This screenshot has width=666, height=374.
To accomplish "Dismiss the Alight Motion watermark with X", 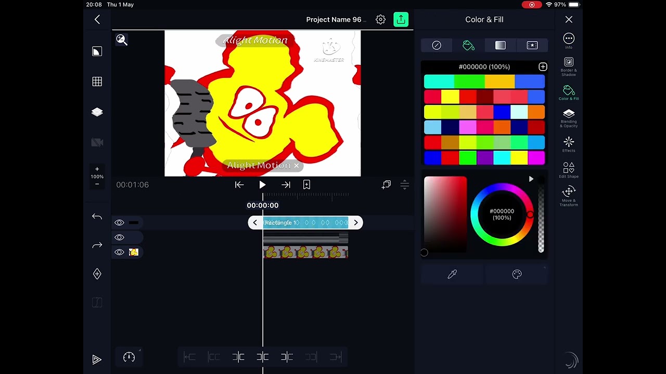I will (297, 166).
